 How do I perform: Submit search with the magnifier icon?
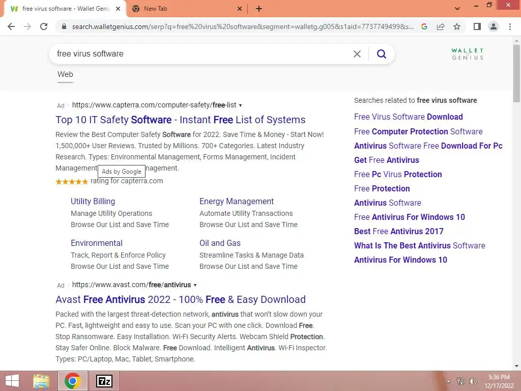point(382,54)
